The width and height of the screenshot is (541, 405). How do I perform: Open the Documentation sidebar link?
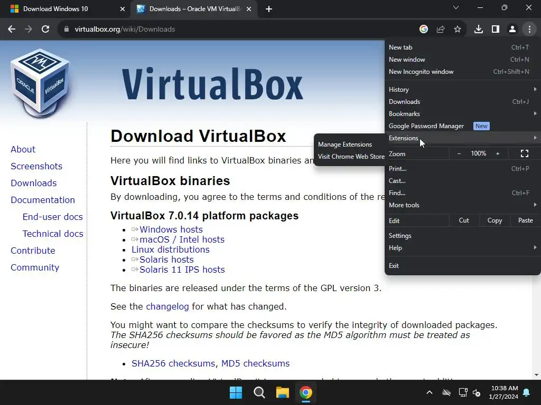coord(43,200)
